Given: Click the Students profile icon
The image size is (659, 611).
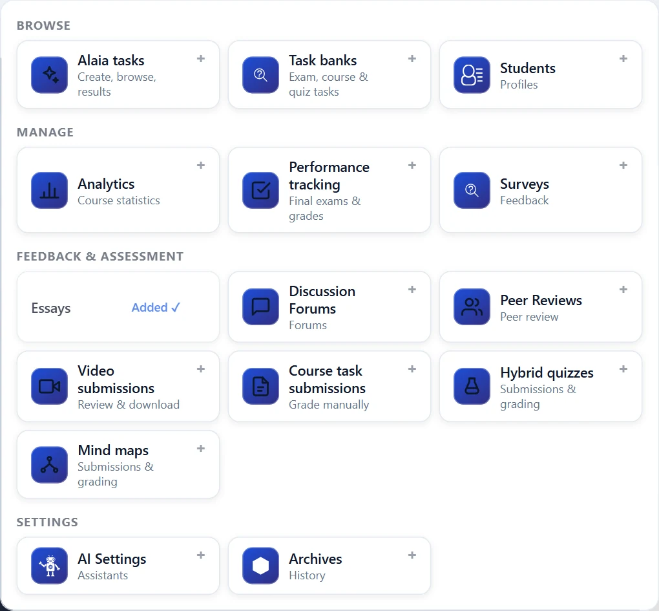Looking at the screenshot, I should pos(472,75).
